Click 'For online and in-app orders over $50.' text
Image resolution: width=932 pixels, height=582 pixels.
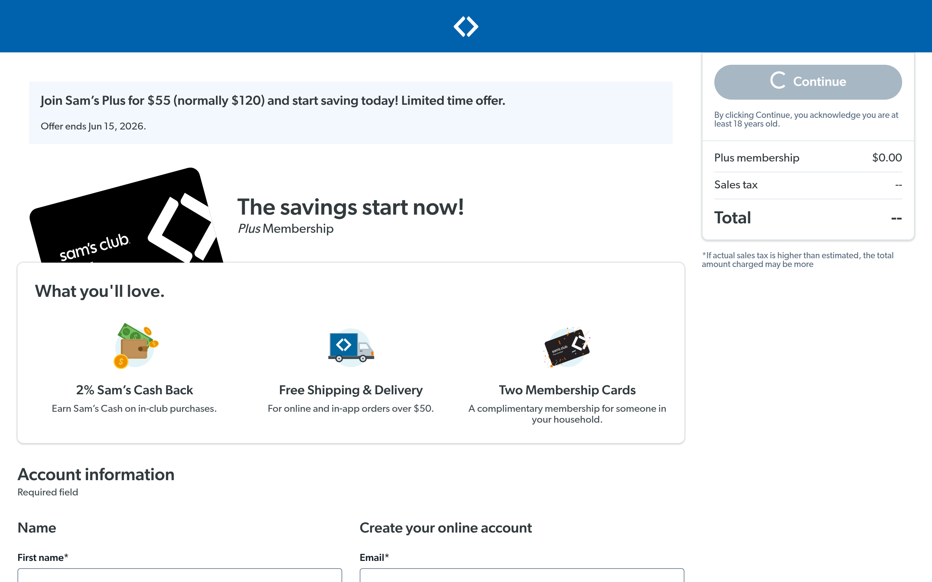click(351, 408)
